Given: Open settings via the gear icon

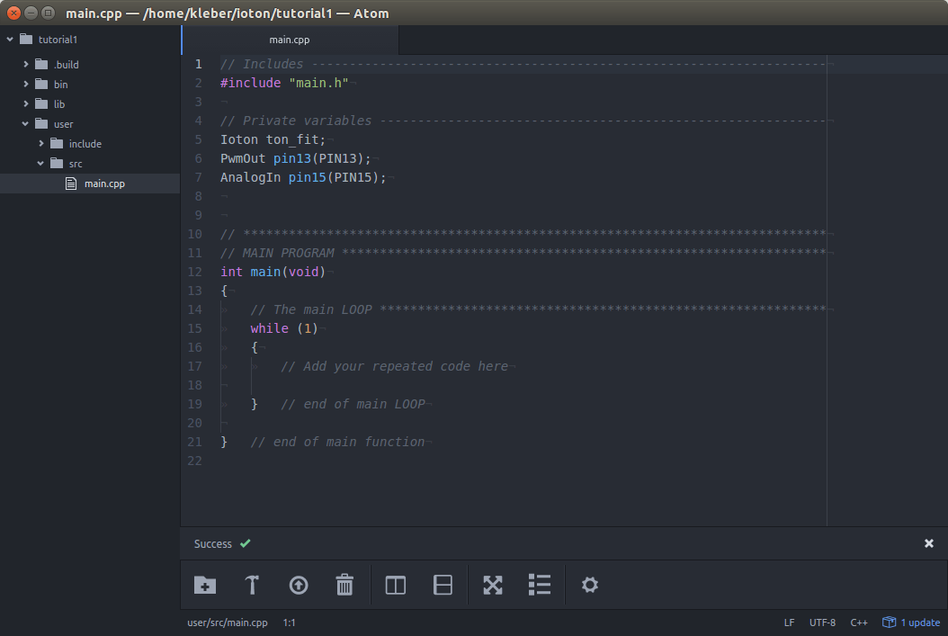Looking at the screenshot, I should [589, 585].
